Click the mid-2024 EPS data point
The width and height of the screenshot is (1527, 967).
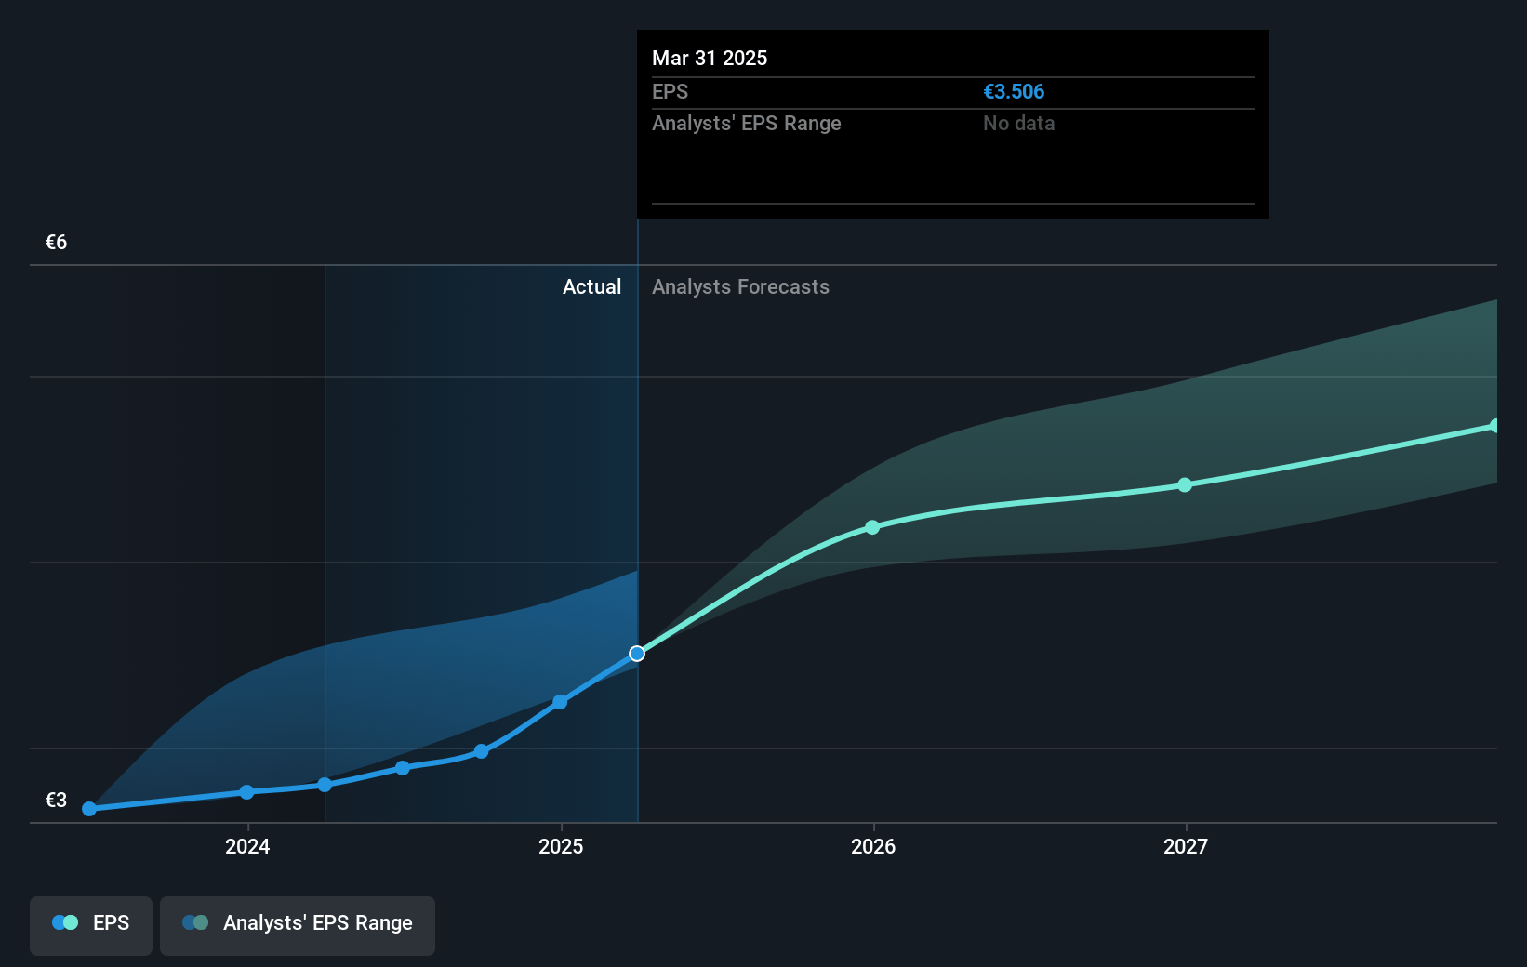pos(403,768)
